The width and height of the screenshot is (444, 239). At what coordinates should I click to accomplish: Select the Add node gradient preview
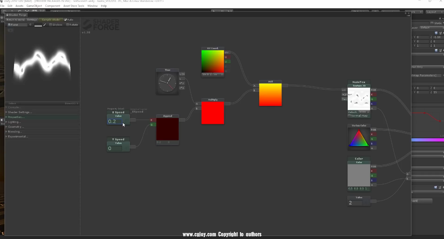click(270, 95)
